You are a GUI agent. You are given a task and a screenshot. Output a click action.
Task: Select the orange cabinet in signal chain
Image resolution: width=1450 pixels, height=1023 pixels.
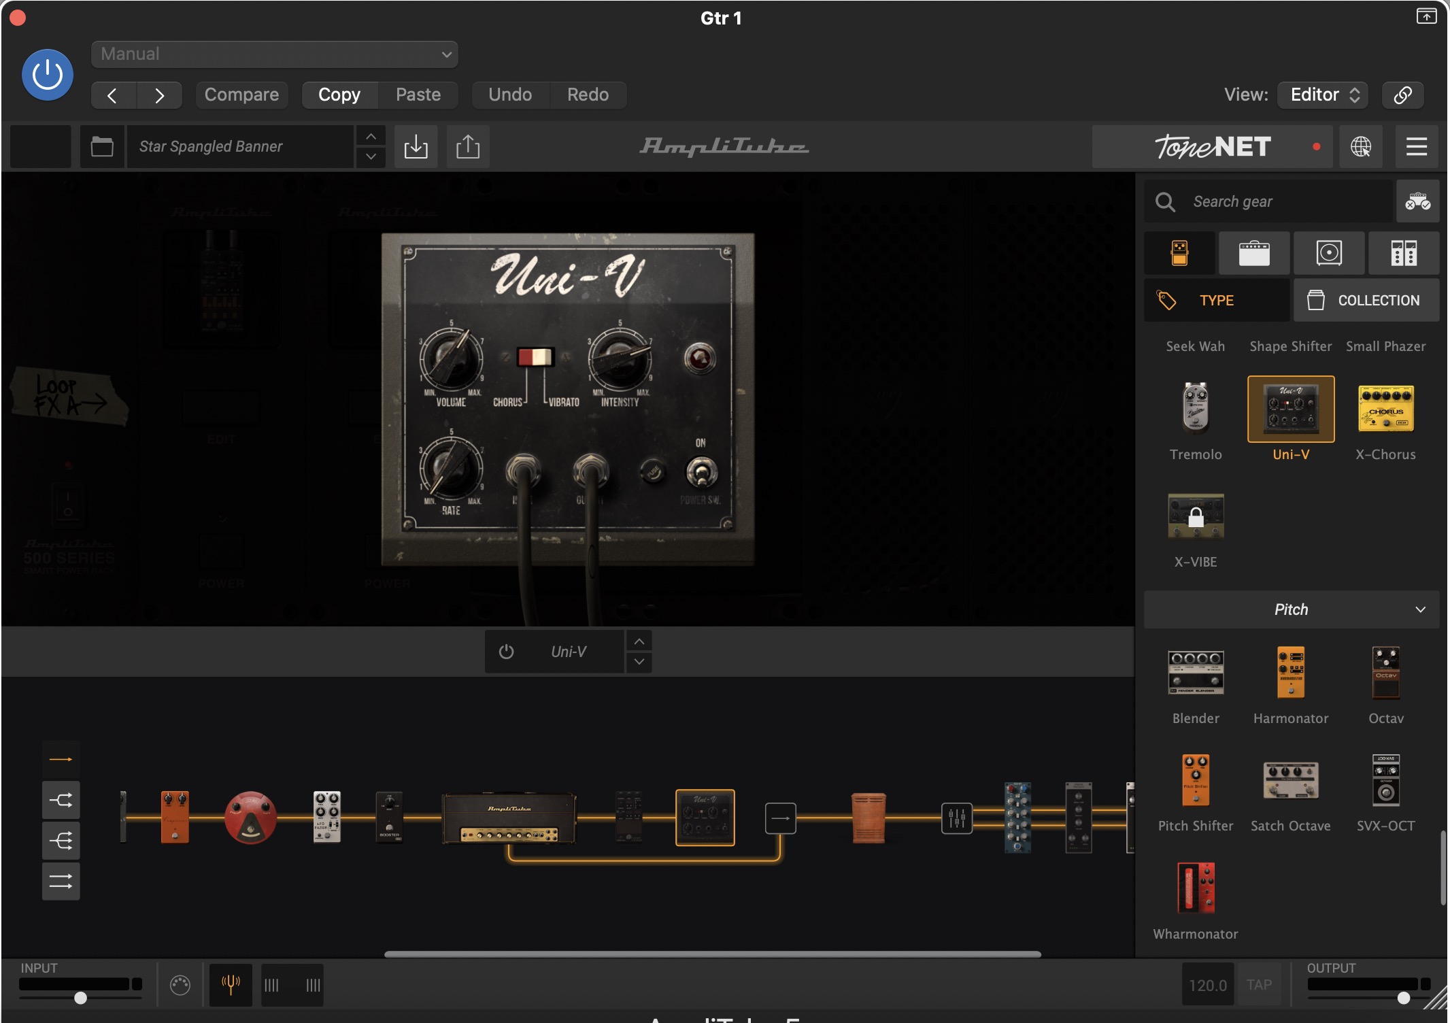point(869,818)
